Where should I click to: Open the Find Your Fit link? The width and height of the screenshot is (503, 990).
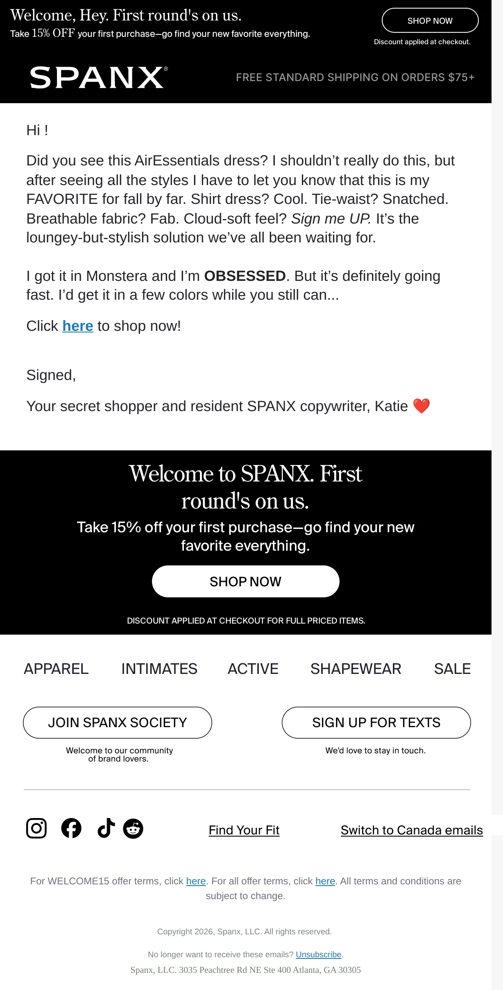pyautogui.click(x=244, y=830)
